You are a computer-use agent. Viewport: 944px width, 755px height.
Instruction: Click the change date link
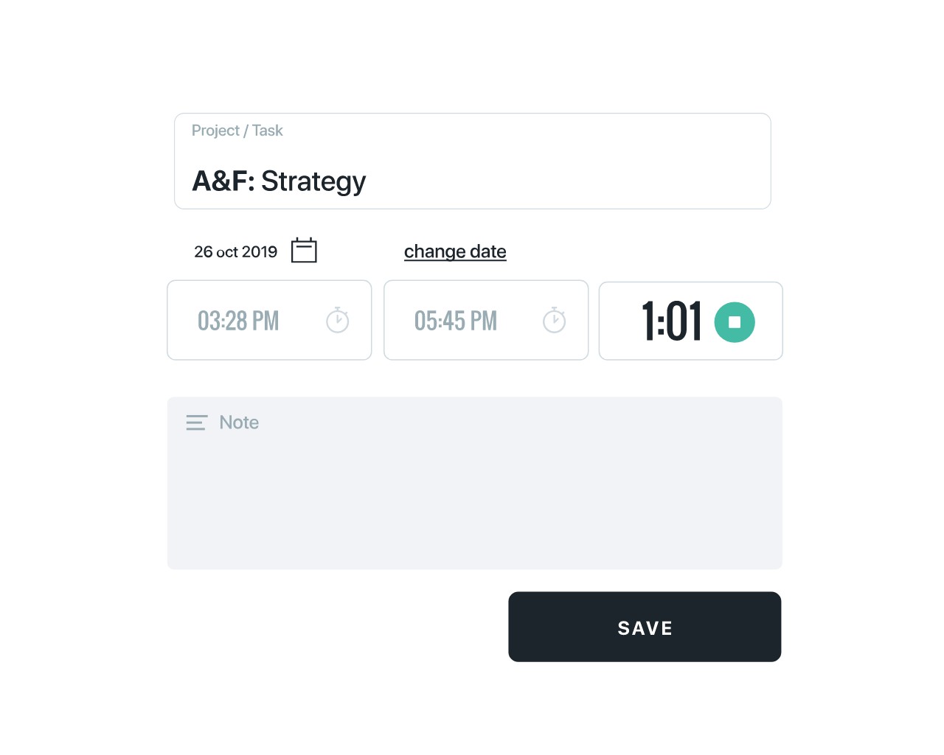(x=455, y=251)
